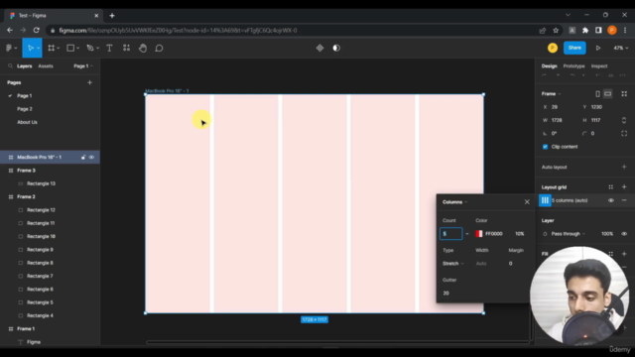Click the Present play button
Viewport: 635px width, 357px height.
click(598, 48)
